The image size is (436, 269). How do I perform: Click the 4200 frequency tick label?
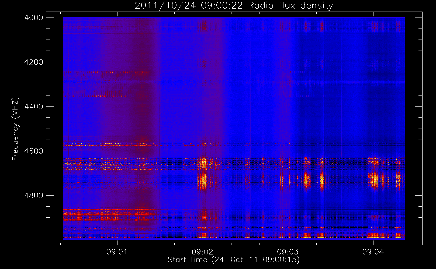[x=34, y=62]
